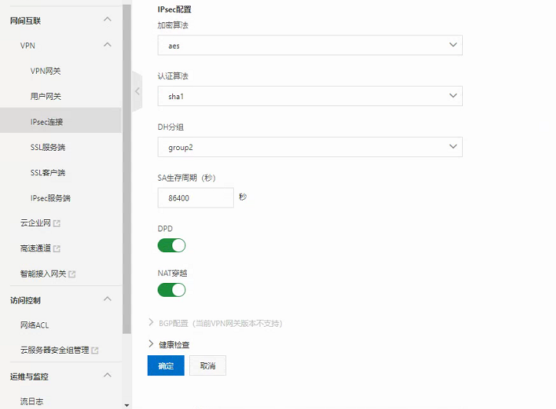556x409 pixels.
Task: Open the VPN网关 menu item
Action: click(x=45, y=71)
